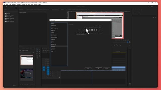Viewport: 161px width, 90px height.
Task: Open the Edit menu
Action: [x=7, y=4]
